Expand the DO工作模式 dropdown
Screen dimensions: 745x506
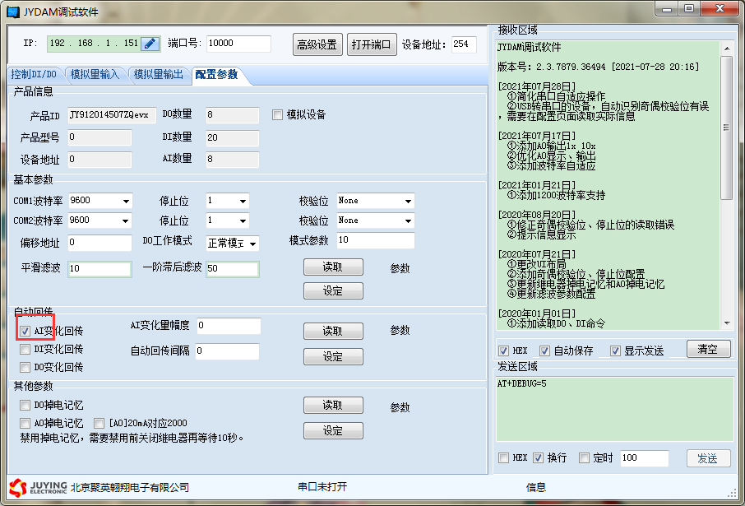pyautogui.click(x=252, y=244)
